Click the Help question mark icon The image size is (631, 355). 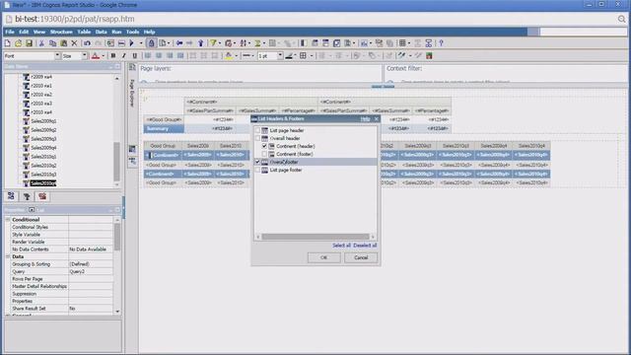coord(441,43)
